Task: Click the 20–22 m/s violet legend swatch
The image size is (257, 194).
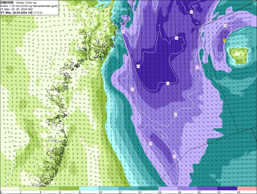Action: (x=207, y=188)
